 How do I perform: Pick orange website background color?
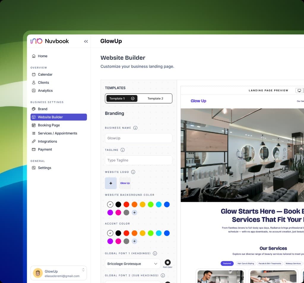[134, 204]
